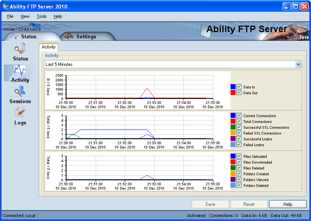
Task: Click the 'Folders Viewed' legend label
Action: tap(256, 180)
